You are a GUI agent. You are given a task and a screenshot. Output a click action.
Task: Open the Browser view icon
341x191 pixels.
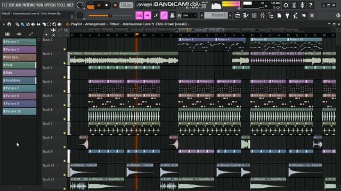271,15
